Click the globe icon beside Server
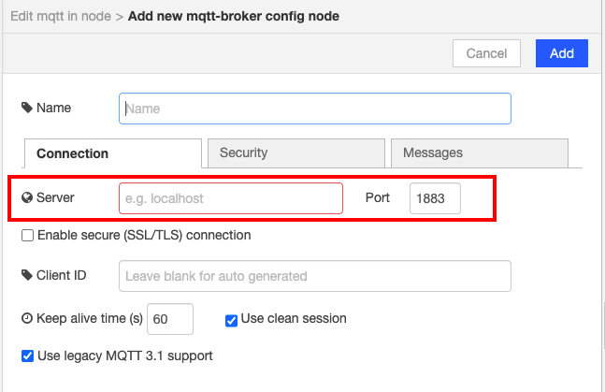The width and height of the screenshot is (605, 392). tap(26, 197)
